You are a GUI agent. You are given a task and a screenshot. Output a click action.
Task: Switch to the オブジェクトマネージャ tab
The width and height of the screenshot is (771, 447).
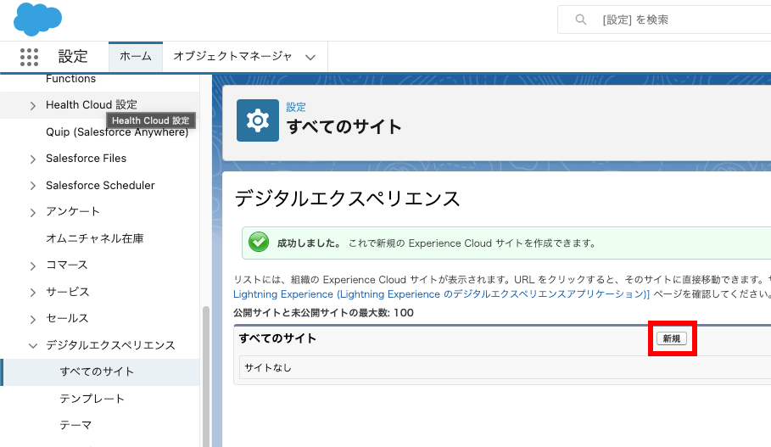(232, 57)
